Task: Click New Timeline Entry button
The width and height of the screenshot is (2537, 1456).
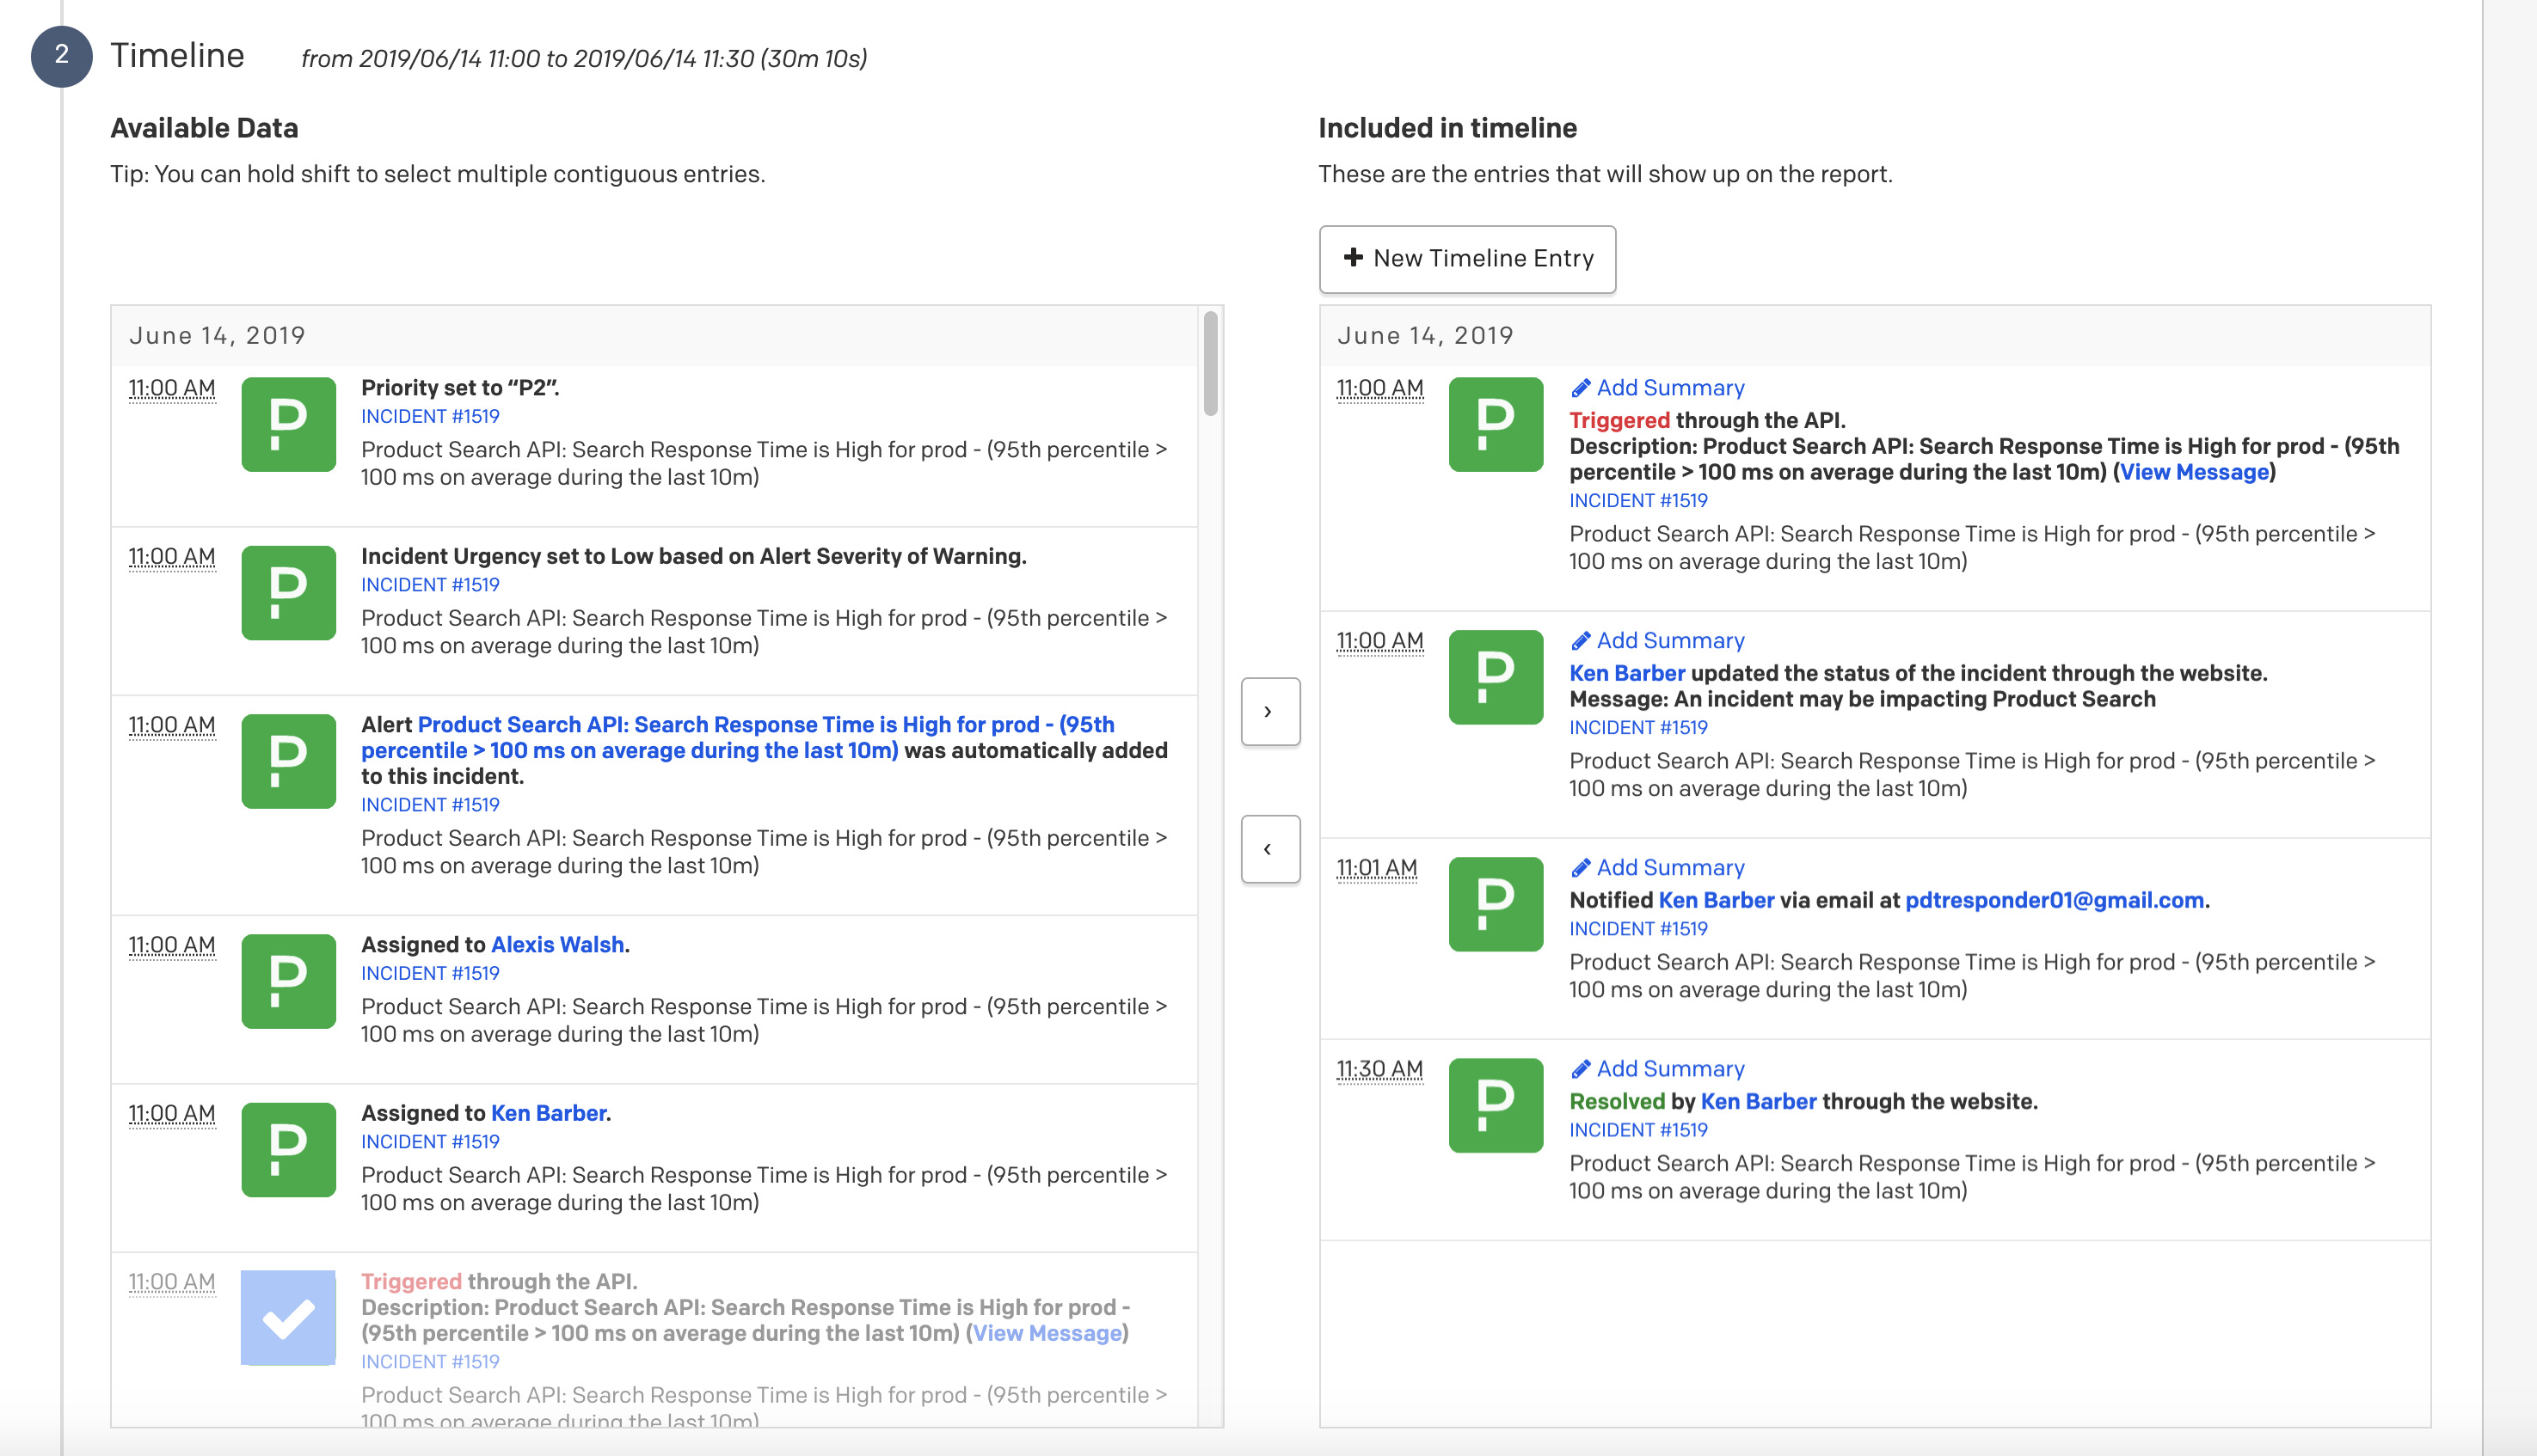Action: coord(1466,258)
